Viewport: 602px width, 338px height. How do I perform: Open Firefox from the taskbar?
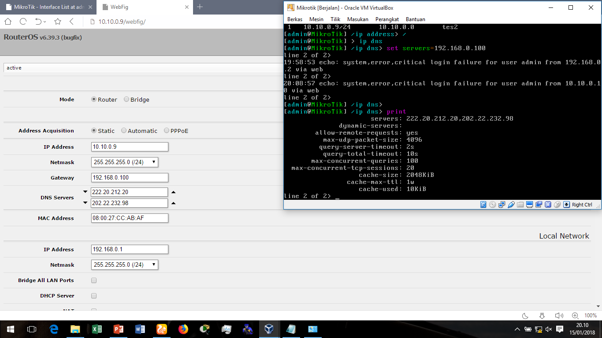[183, 329]
